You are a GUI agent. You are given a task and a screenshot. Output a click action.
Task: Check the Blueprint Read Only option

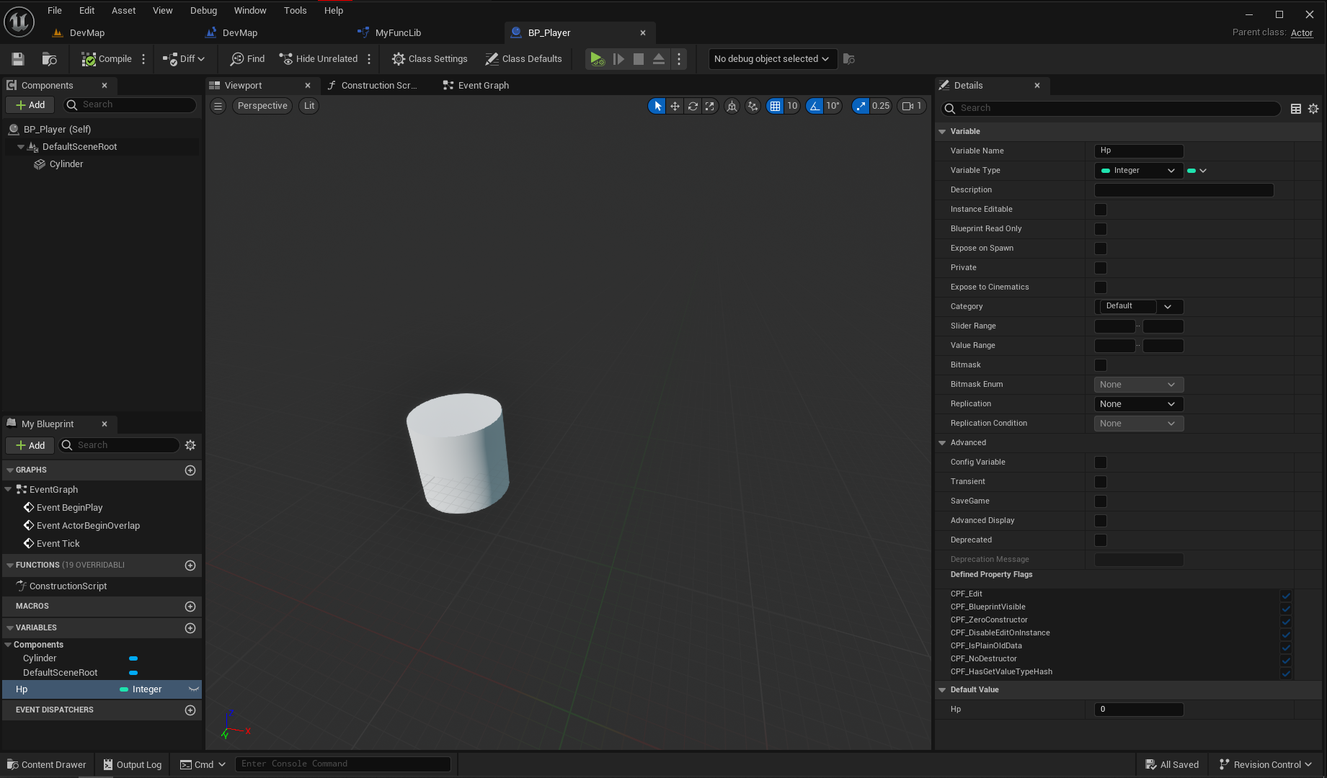(x=1100, y=229)
